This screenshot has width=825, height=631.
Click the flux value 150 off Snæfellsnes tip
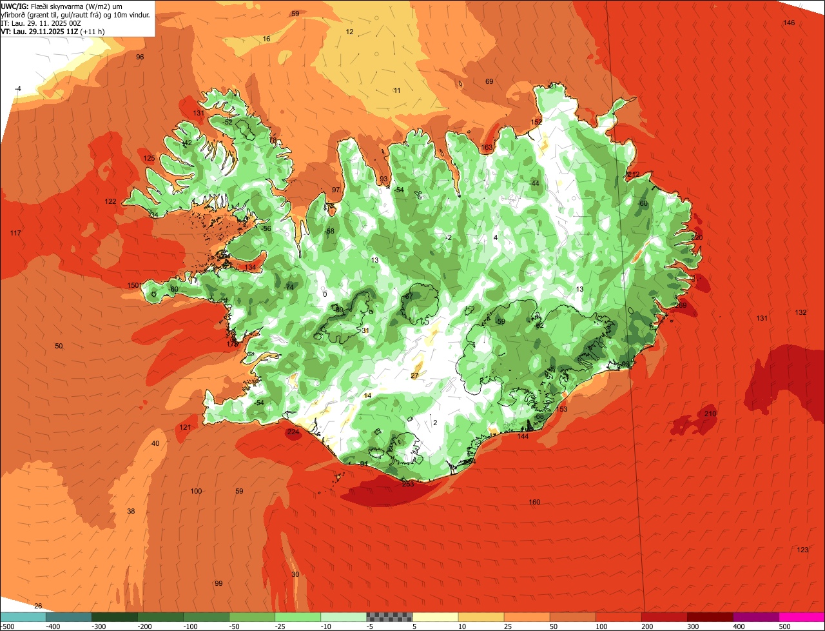point(133,285)
